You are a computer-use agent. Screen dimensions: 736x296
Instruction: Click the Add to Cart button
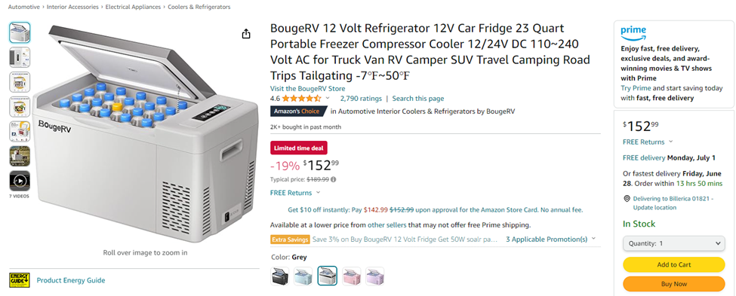(673, 264)
